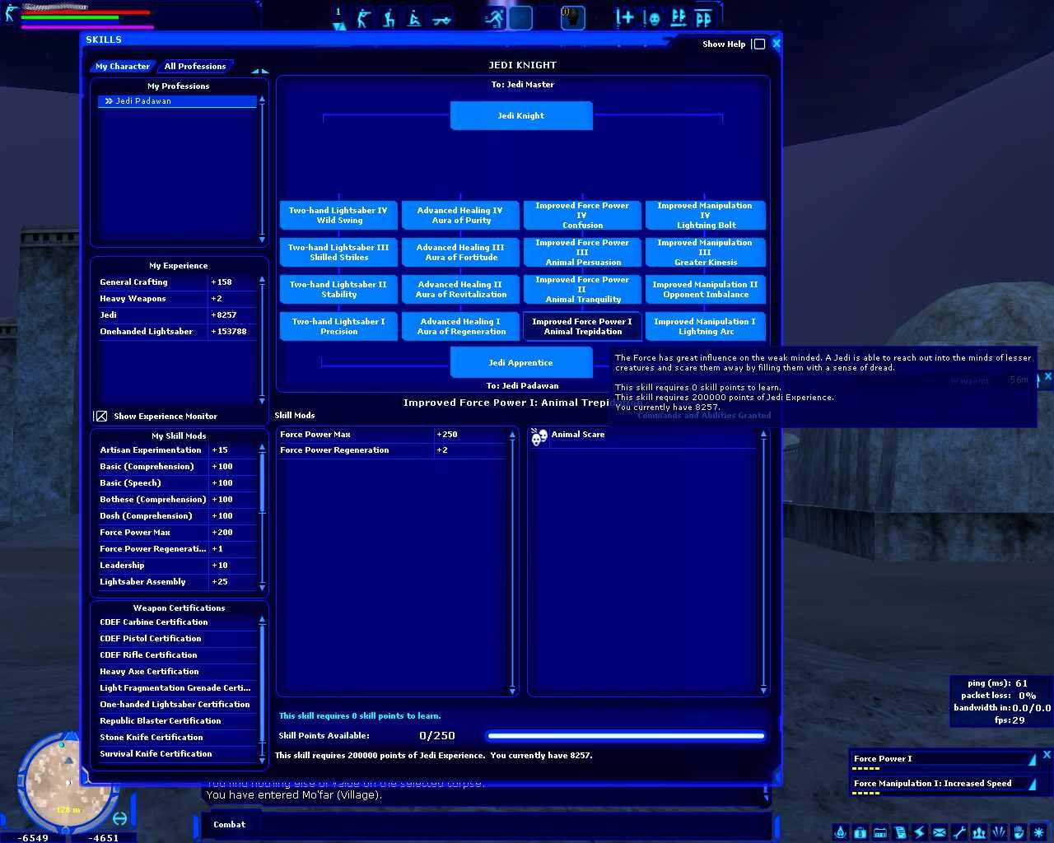Click the toolbar page 1 down arrow
Screen dimensions: 1054x843
[x=338, y=27]
